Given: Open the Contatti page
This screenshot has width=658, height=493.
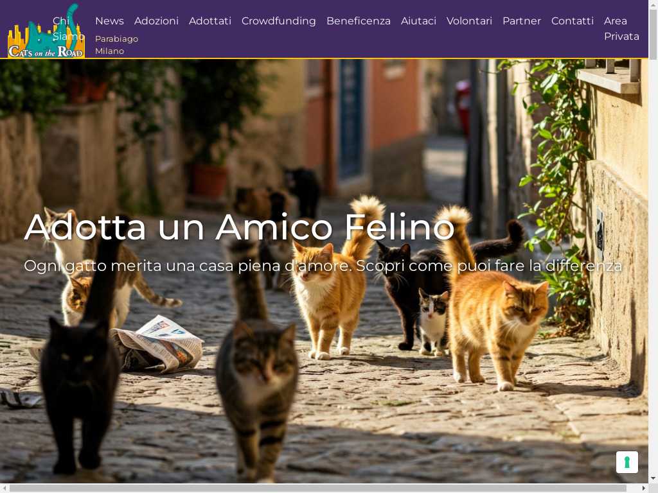Looking at the screenshot, I should [x=573, y=21].
